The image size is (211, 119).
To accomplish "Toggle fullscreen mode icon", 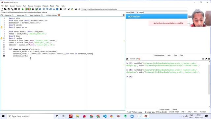I will pyautogui.click(x=65, y=9).
